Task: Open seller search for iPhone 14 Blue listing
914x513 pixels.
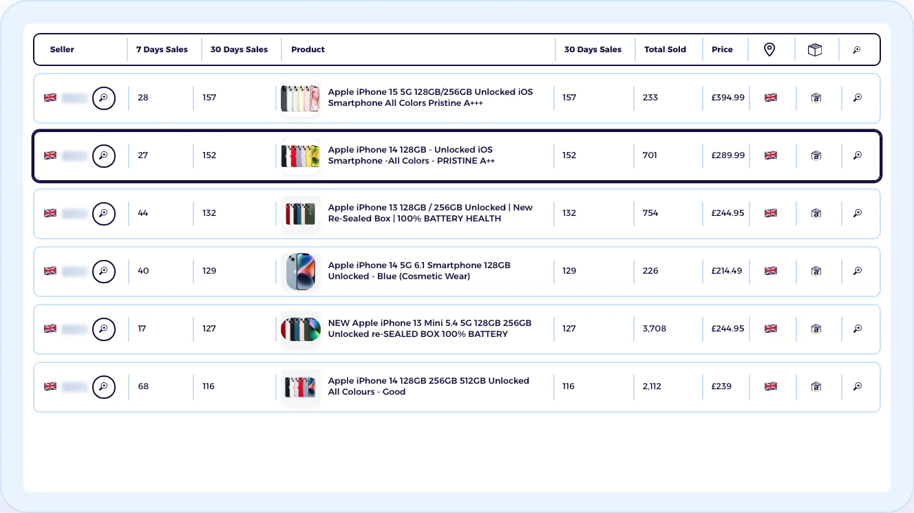Action: click(104, 271)
